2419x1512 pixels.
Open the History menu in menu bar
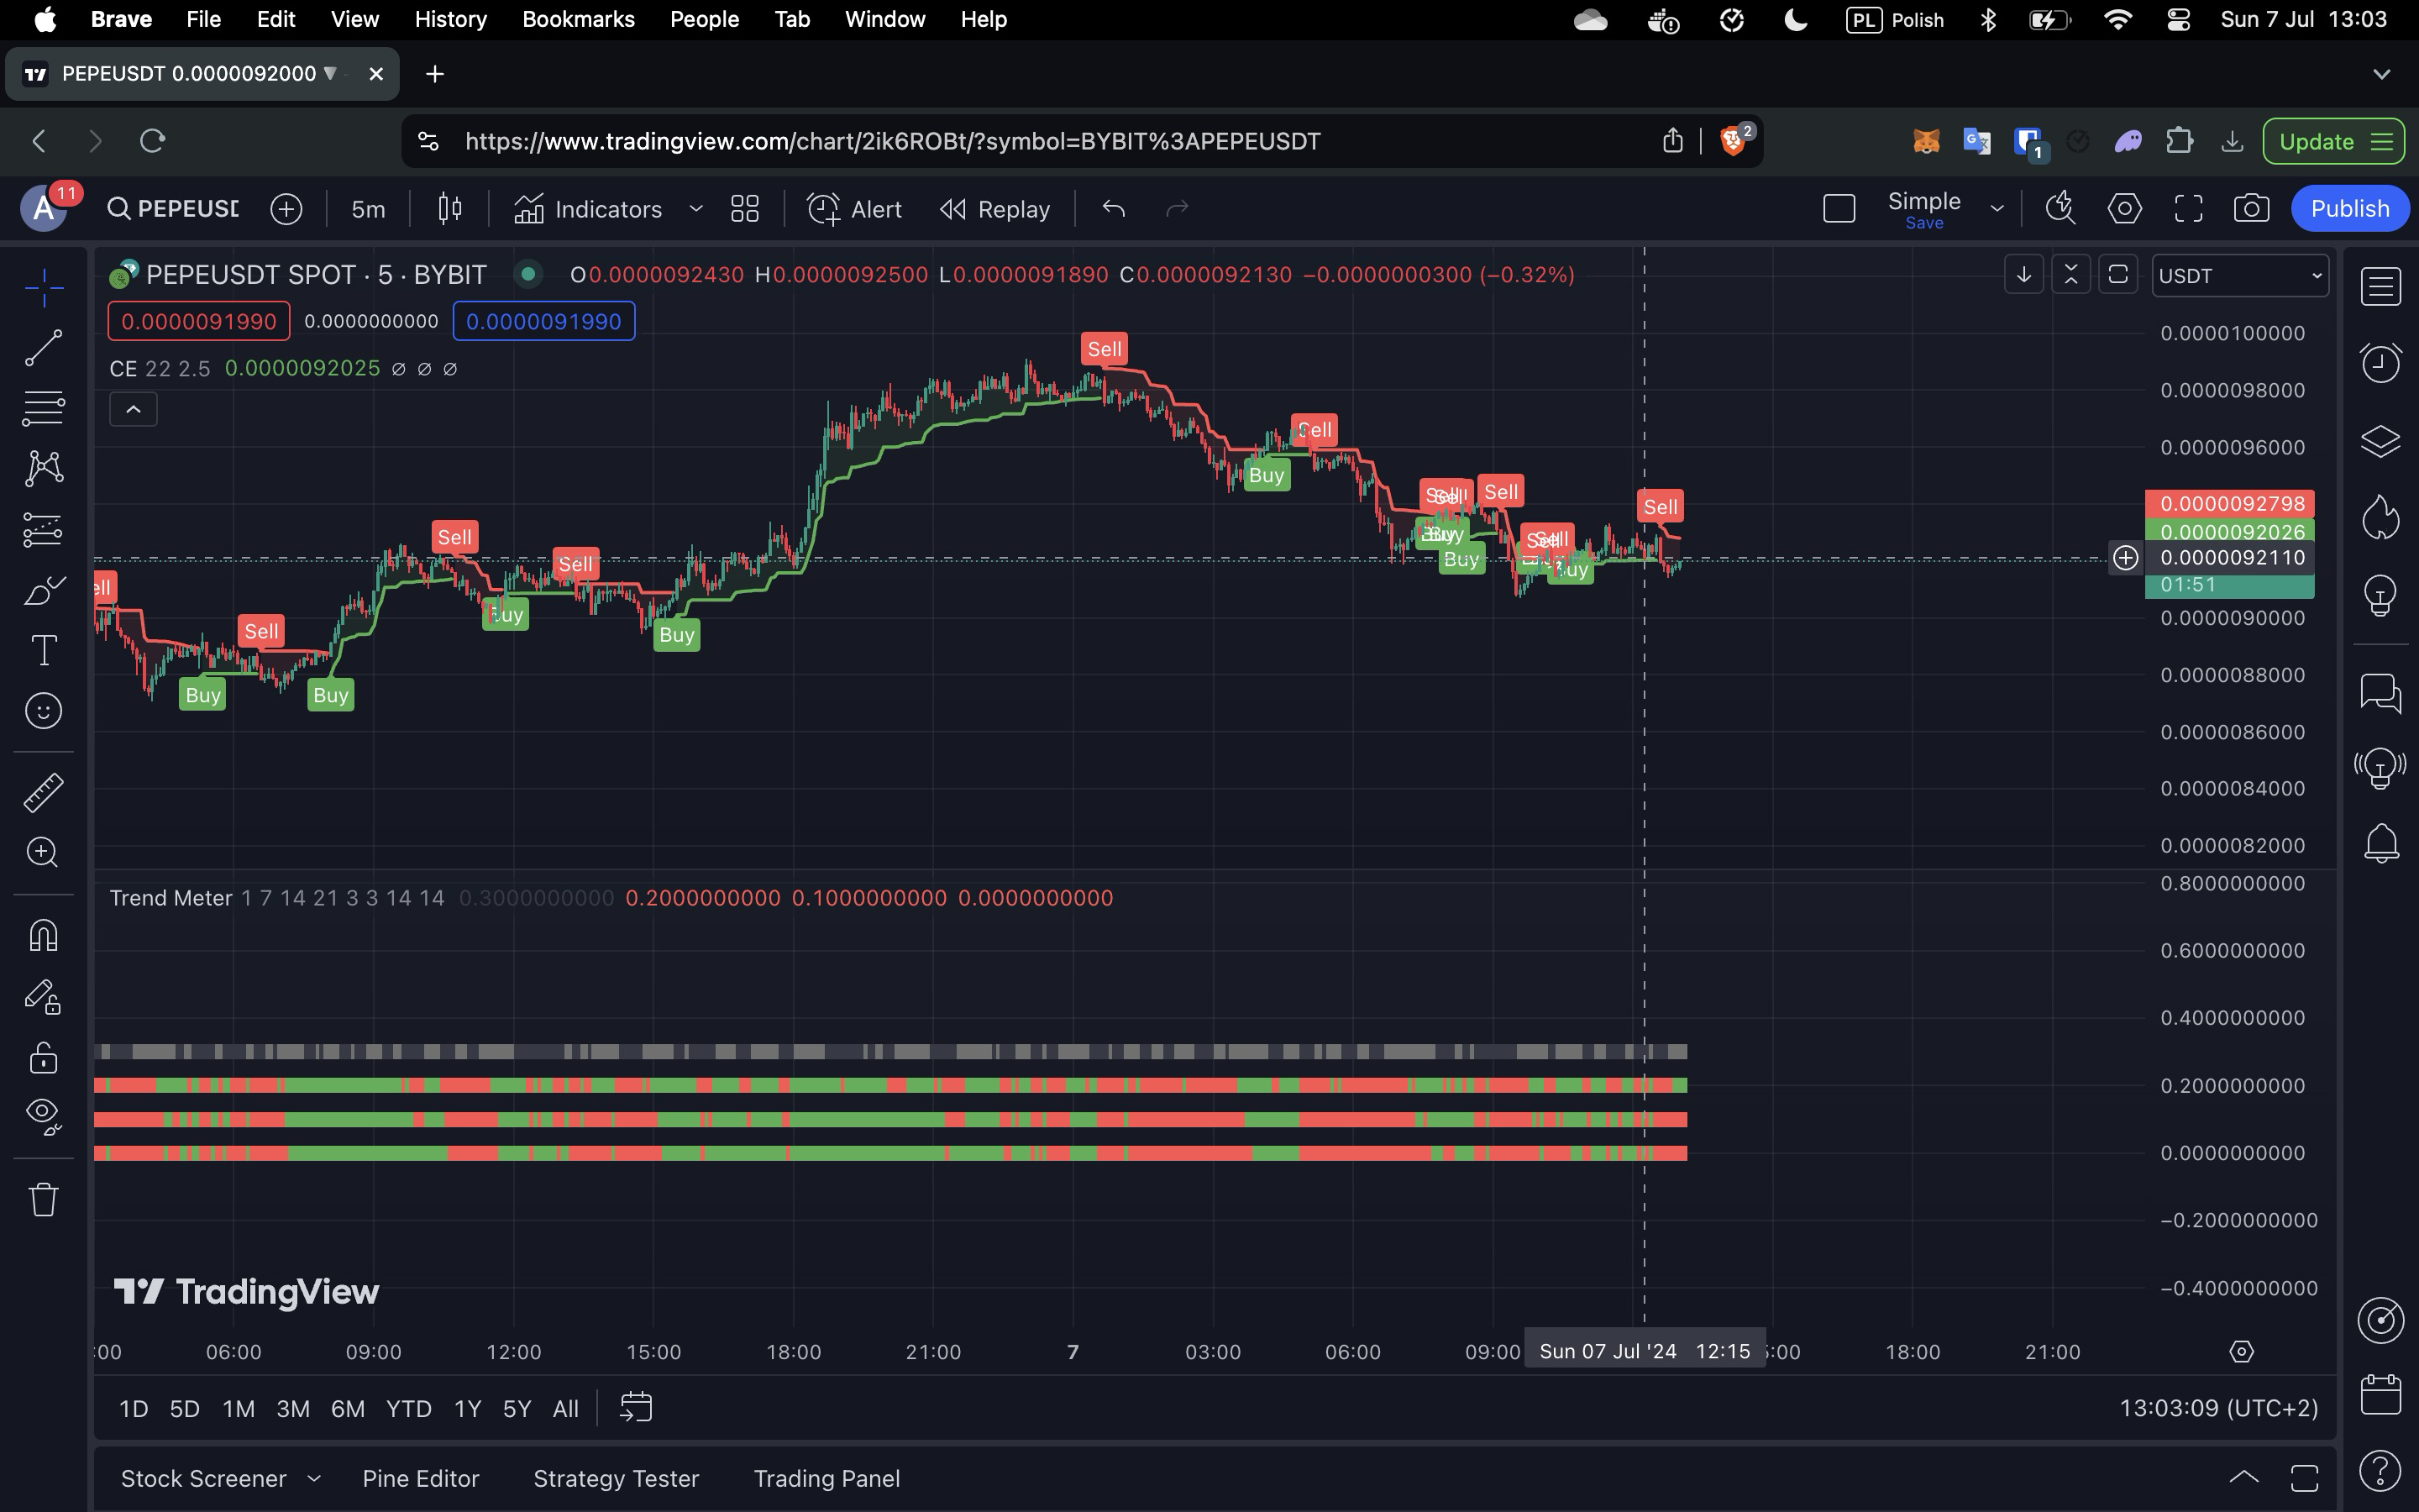(x=451, y=19)
